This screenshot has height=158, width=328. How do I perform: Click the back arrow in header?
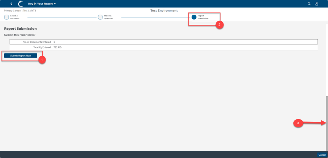tap(11, 4)
